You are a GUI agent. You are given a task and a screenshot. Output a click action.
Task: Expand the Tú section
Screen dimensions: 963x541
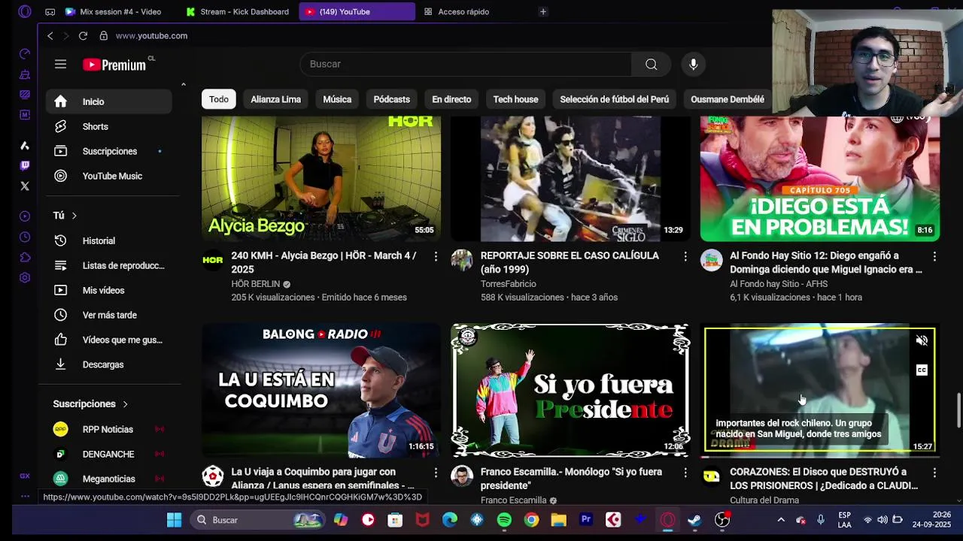click(65, 216)
